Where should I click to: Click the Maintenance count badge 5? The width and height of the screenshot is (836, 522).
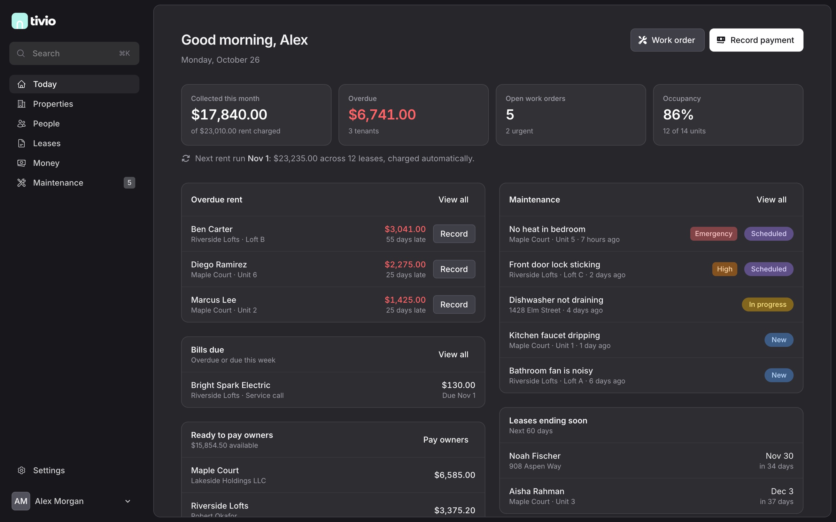[129, 183]
